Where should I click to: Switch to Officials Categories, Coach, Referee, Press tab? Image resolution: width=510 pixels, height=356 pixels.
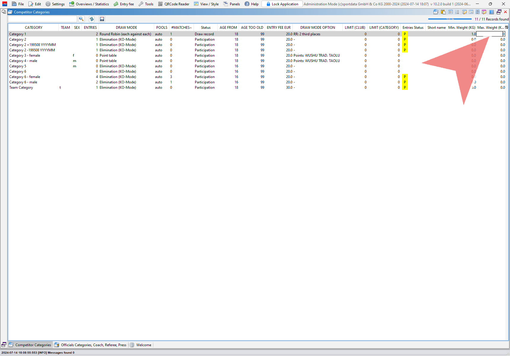[90, 345]
